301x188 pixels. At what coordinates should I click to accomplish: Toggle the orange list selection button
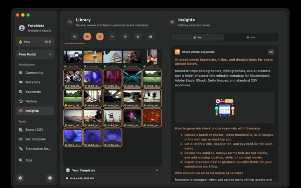tap(100, 37)
